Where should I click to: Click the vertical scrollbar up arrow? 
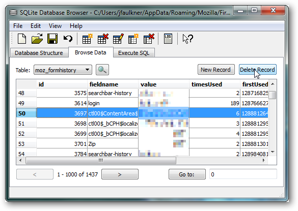(x=273, y=84)
